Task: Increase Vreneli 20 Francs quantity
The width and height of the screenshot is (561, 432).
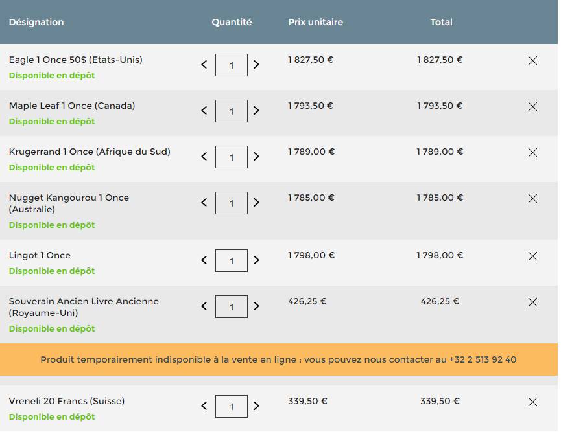Action: tap(256, 406)
